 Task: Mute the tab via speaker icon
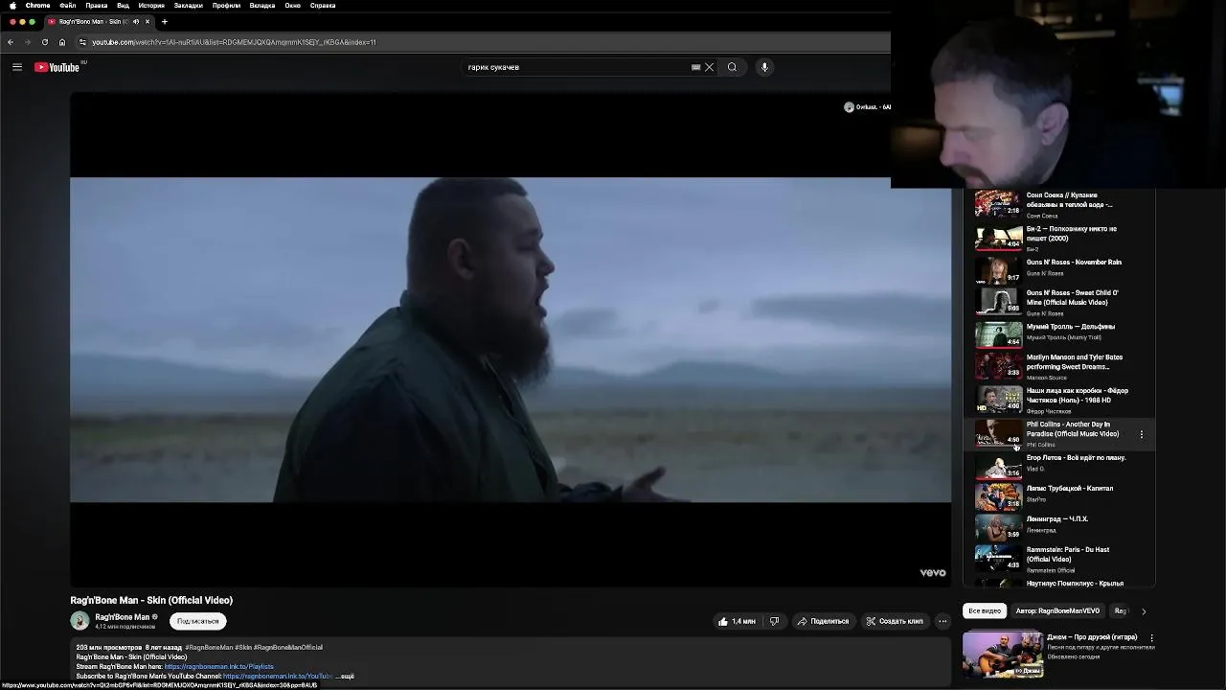point(136,21)
